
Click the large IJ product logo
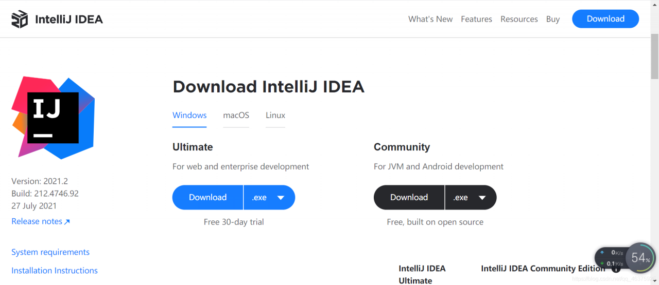click(x=53, y=118)
